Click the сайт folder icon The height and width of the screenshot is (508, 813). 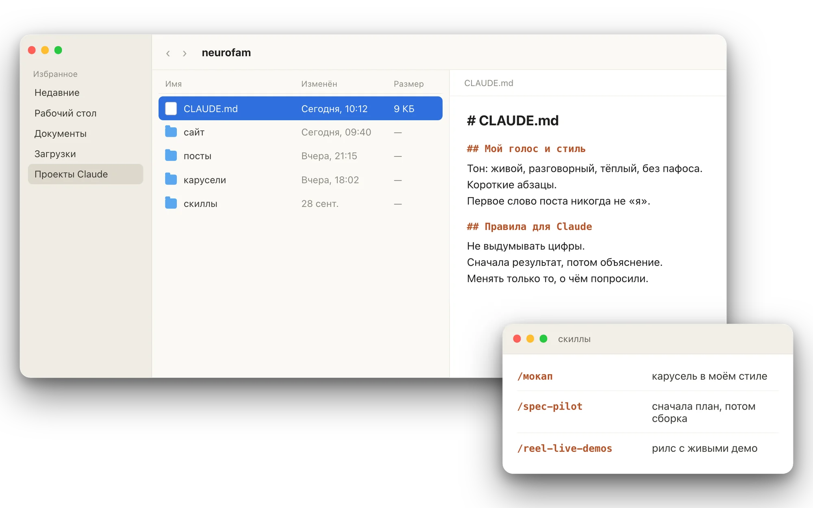pos(171,132)
